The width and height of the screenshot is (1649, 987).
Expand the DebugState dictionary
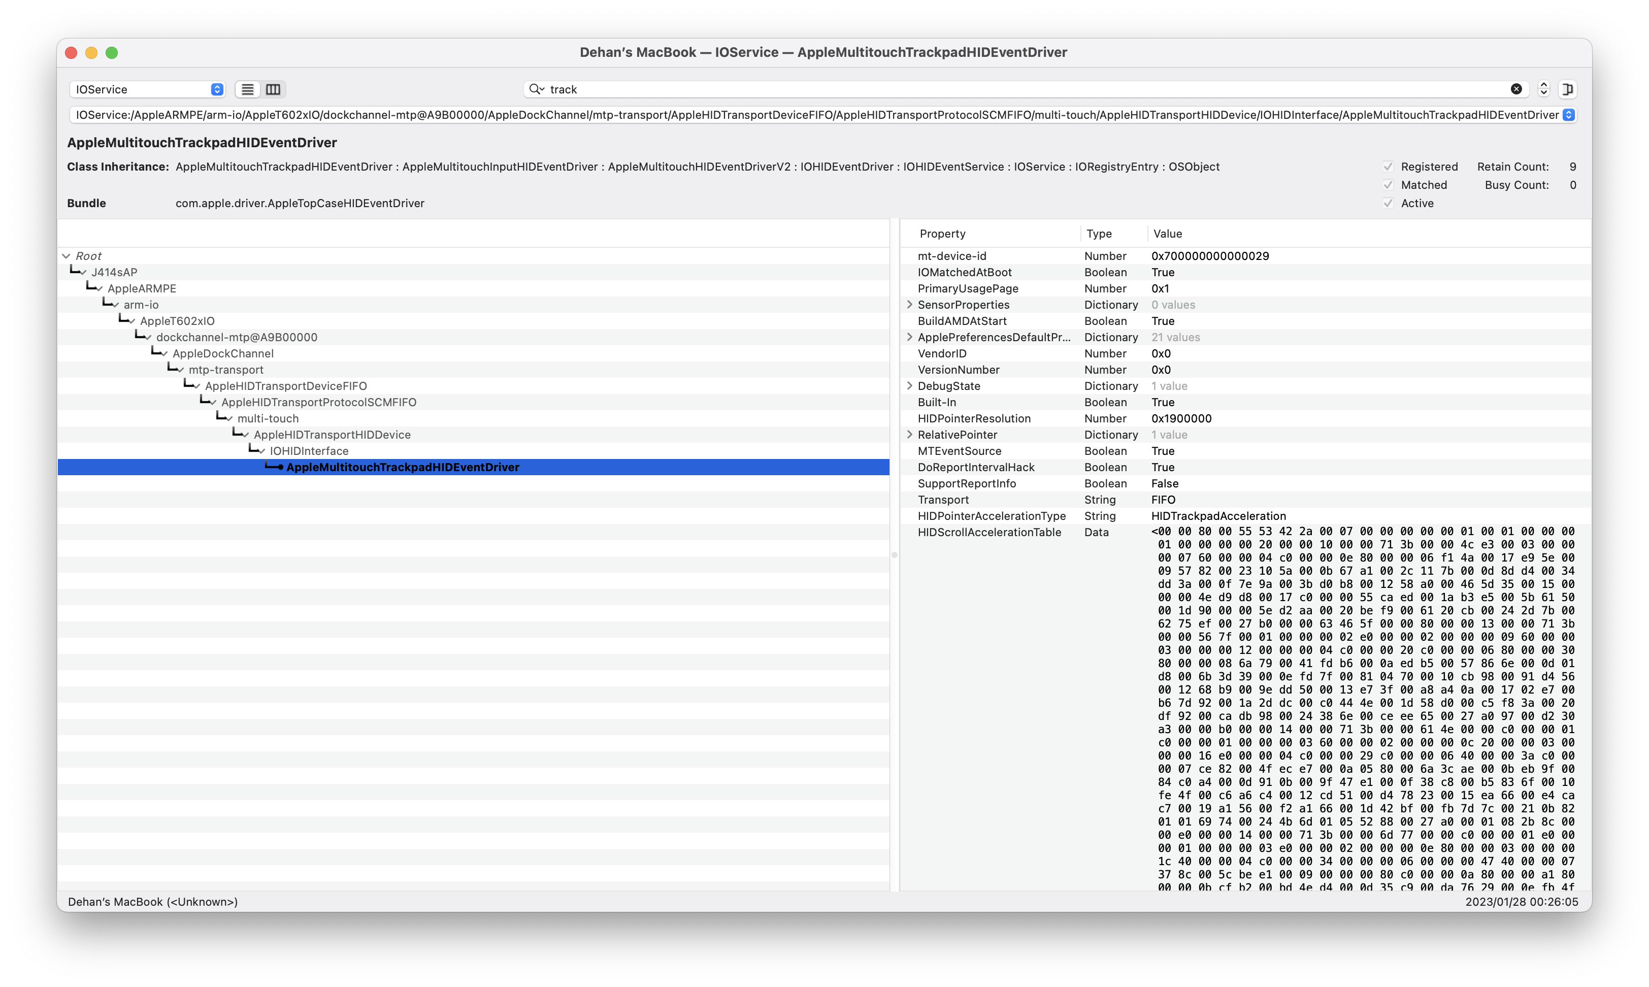coord(910,386)
